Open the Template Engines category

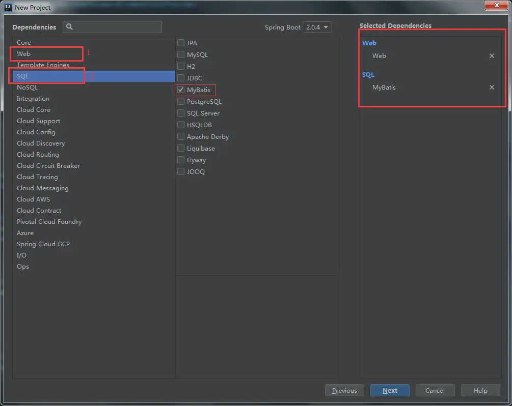point(94,65)
